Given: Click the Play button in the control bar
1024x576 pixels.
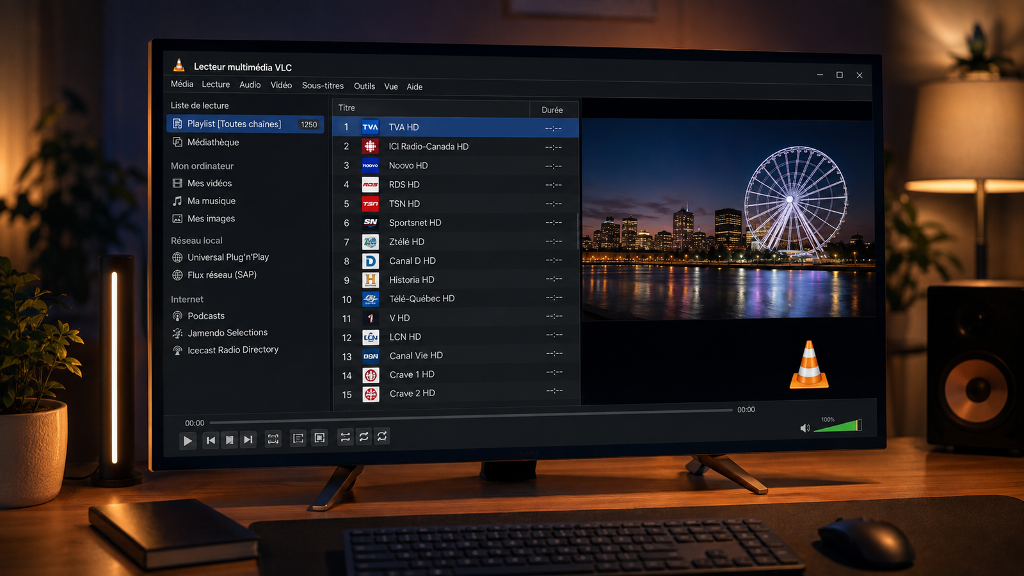Looking at the screenshot, I should 188,440.
